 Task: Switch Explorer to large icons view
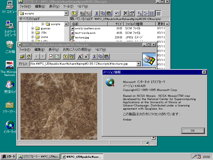coord(140,13)
